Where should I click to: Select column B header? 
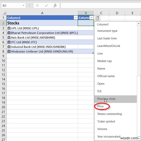(86, 13)
